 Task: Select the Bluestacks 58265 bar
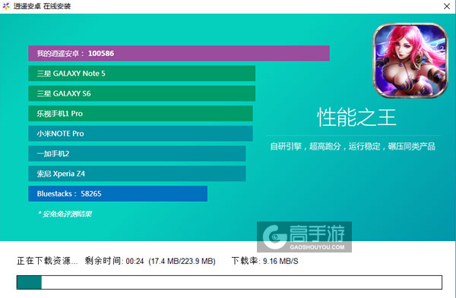(118, 193)
